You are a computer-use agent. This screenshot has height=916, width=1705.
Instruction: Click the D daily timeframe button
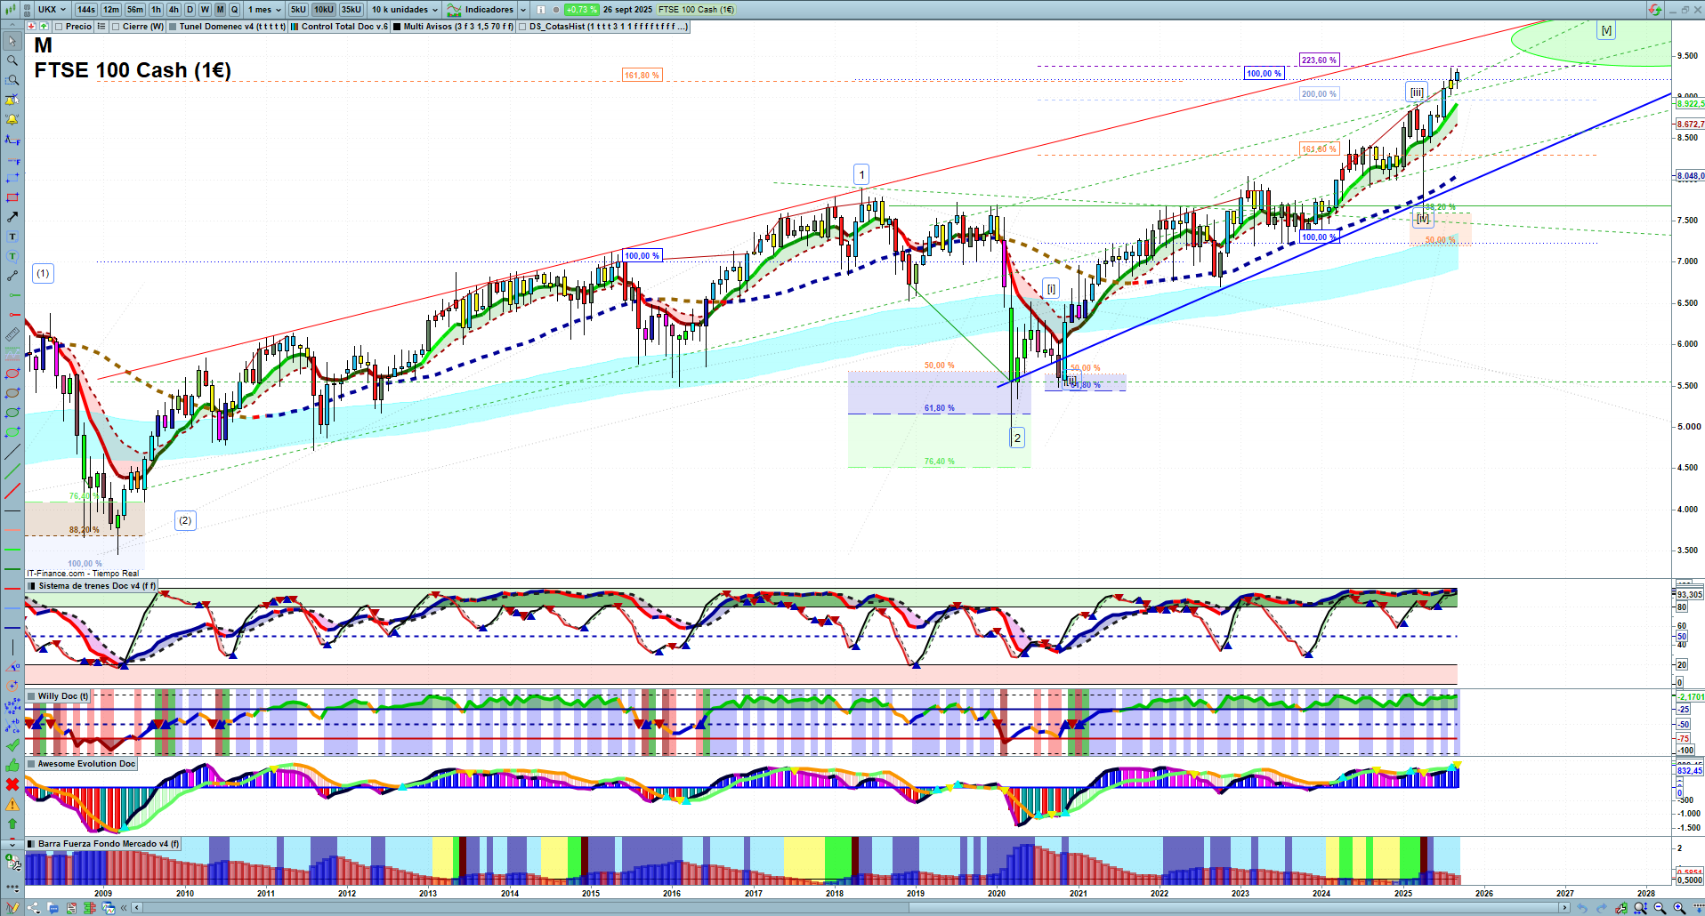click(x=190, y=10)
